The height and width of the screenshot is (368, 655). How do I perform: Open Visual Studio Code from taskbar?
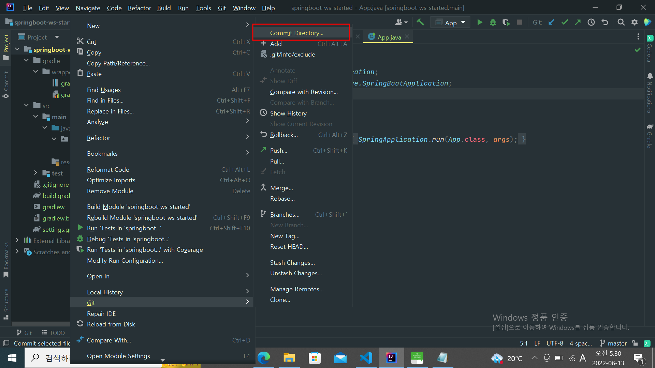coord(366,358)
